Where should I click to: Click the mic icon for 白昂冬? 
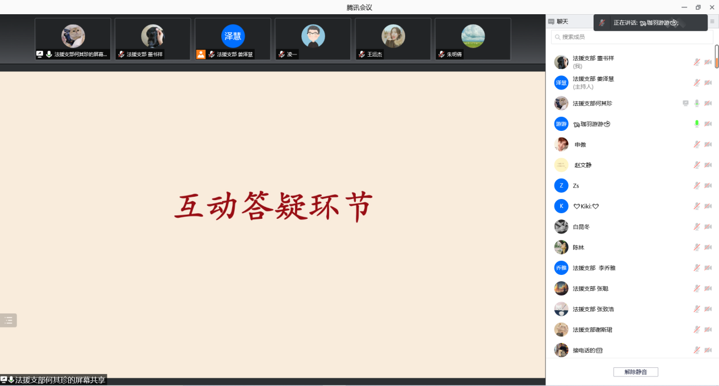click(696, 227)
